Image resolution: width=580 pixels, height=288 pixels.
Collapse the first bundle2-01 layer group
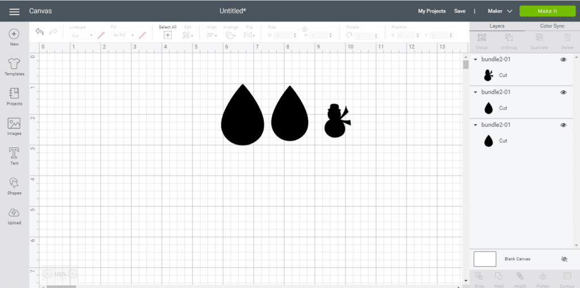(x=475, y=60)
